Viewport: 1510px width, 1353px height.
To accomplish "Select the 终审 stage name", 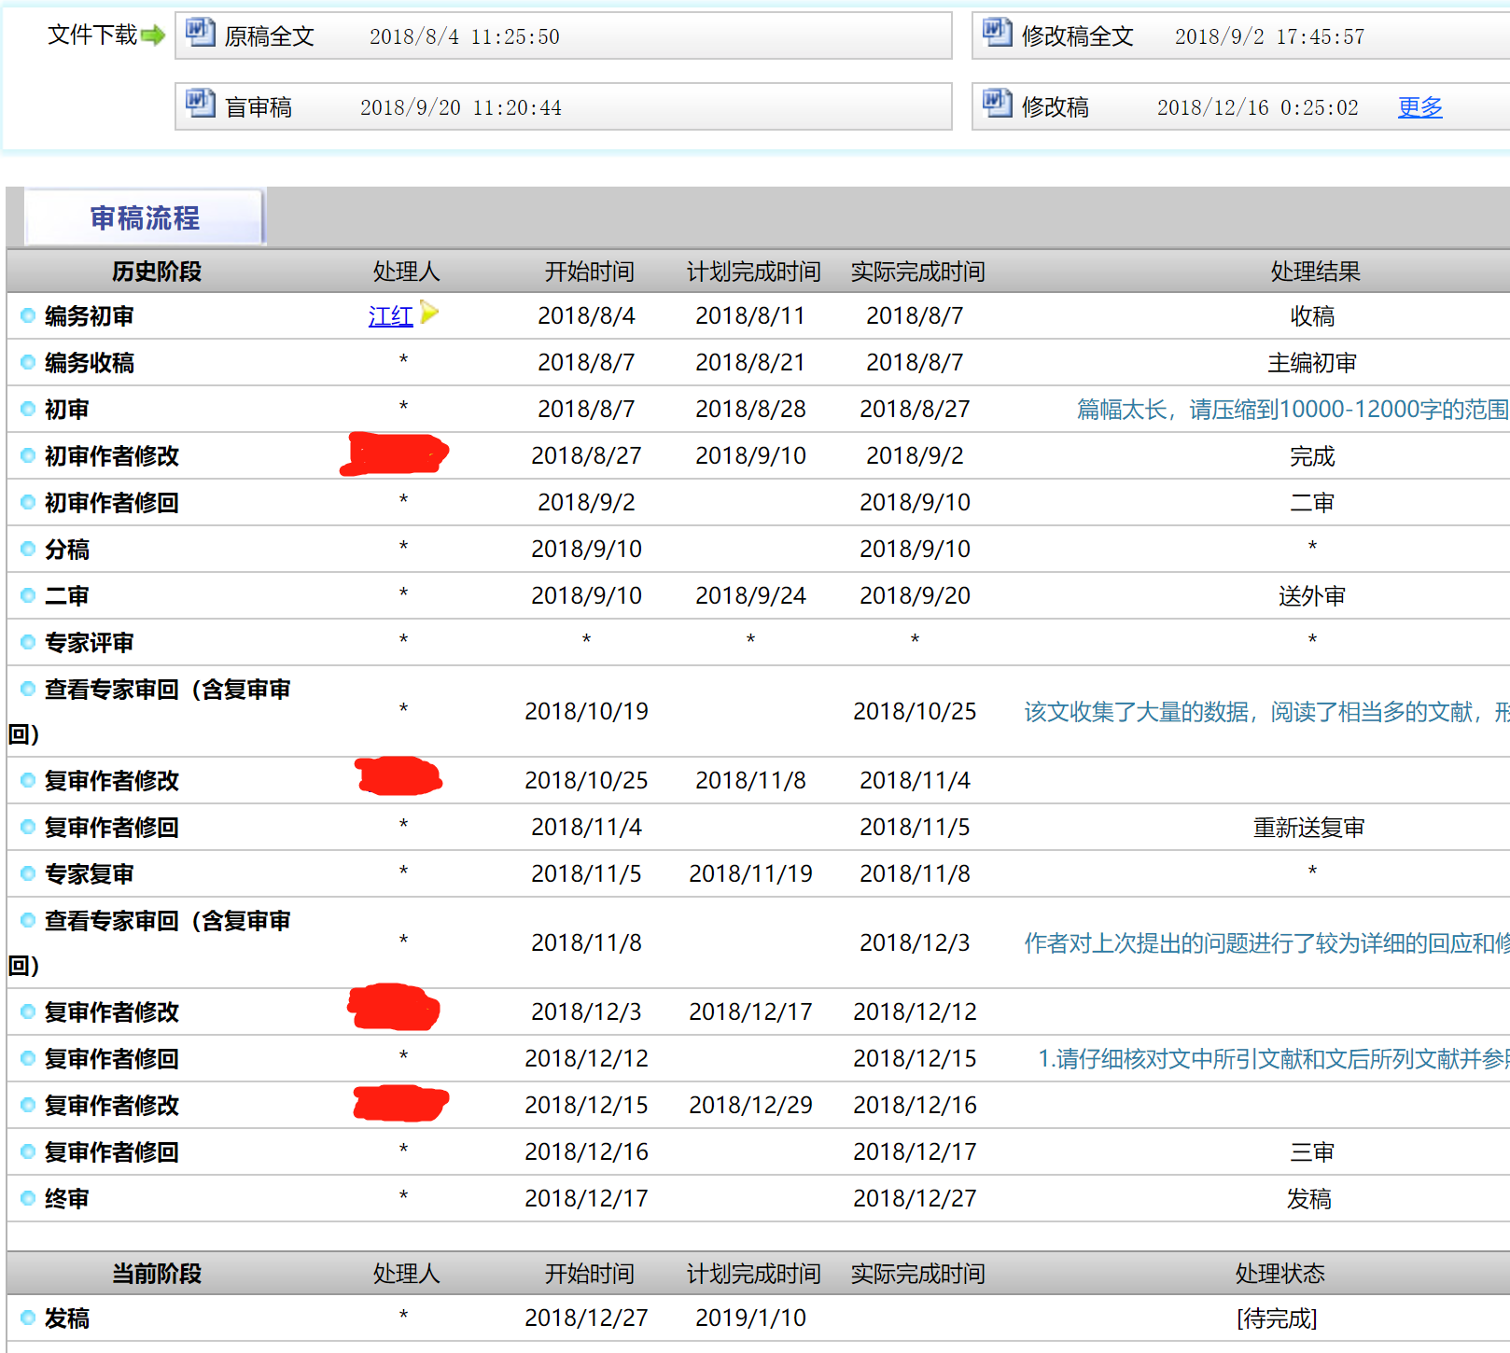I will [x=67, y=1199].
